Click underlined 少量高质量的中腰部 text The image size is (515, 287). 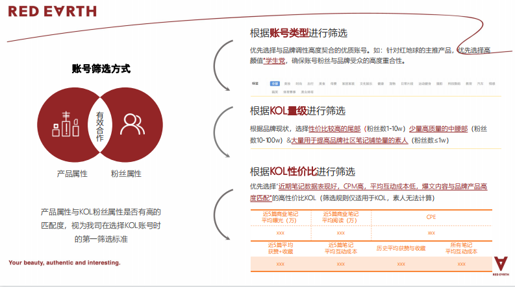[438, 129]
